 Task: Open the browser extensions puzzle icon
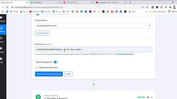pyautogui.click(x=170, y=7)
